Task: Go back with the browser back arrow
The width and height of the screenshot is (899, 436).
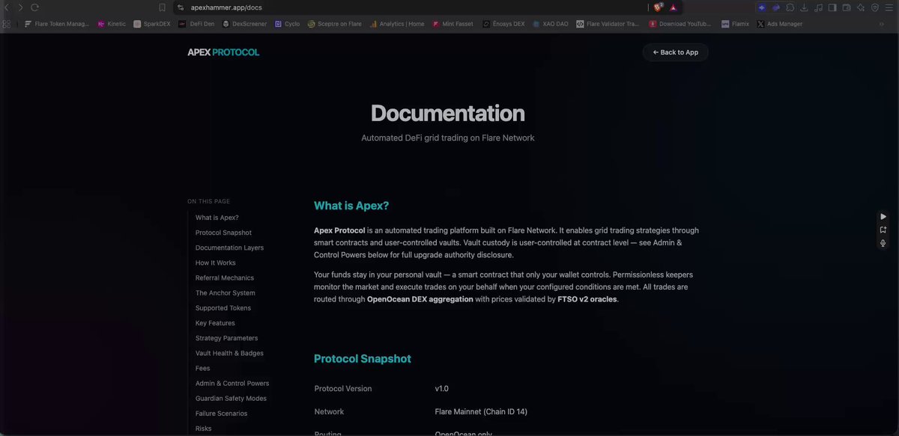Action: coord(7,7)
